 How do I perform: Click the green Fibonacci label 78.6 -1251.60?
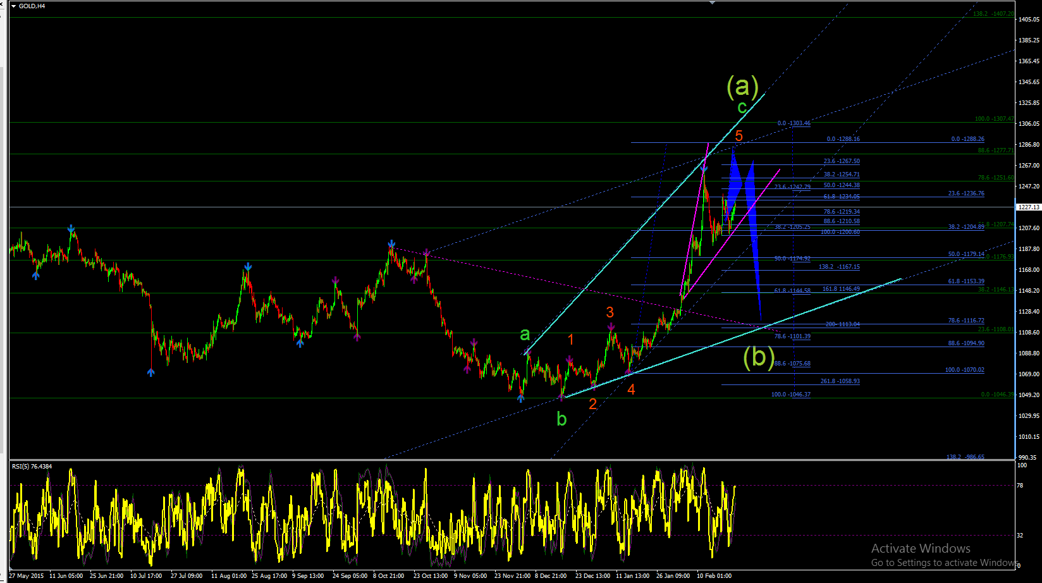[996, 178]
